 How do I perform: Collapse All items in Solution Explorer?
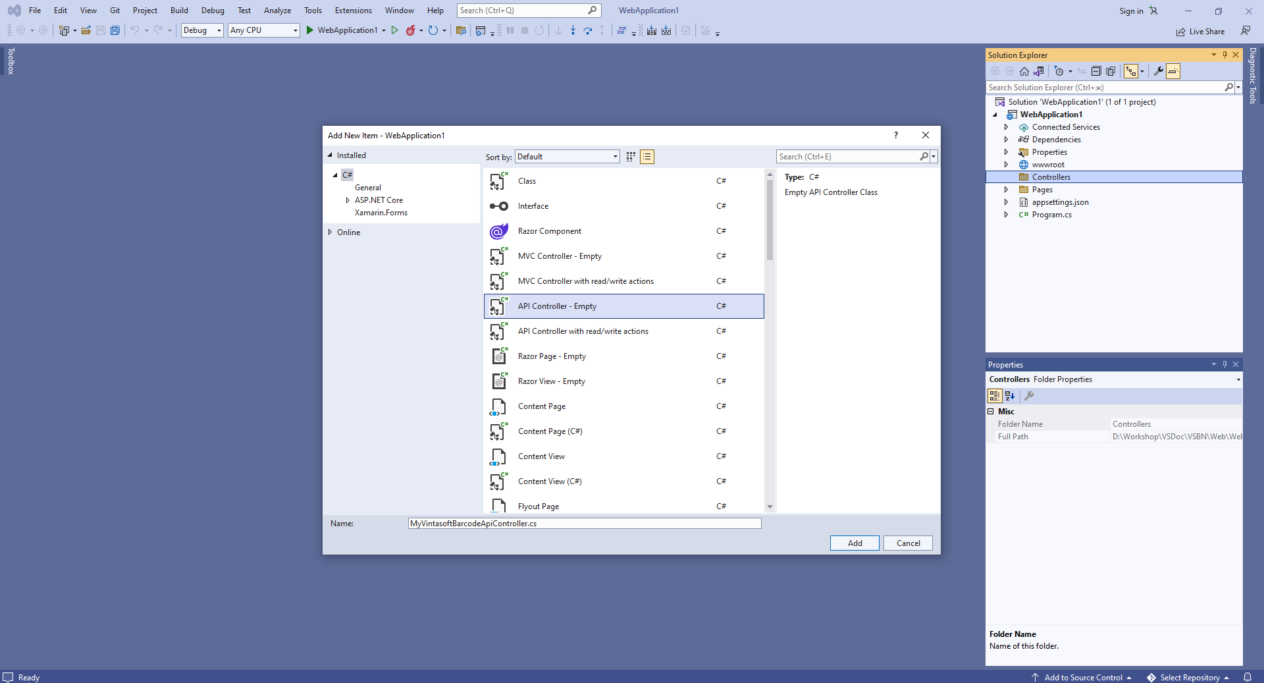click(1096, 71)
